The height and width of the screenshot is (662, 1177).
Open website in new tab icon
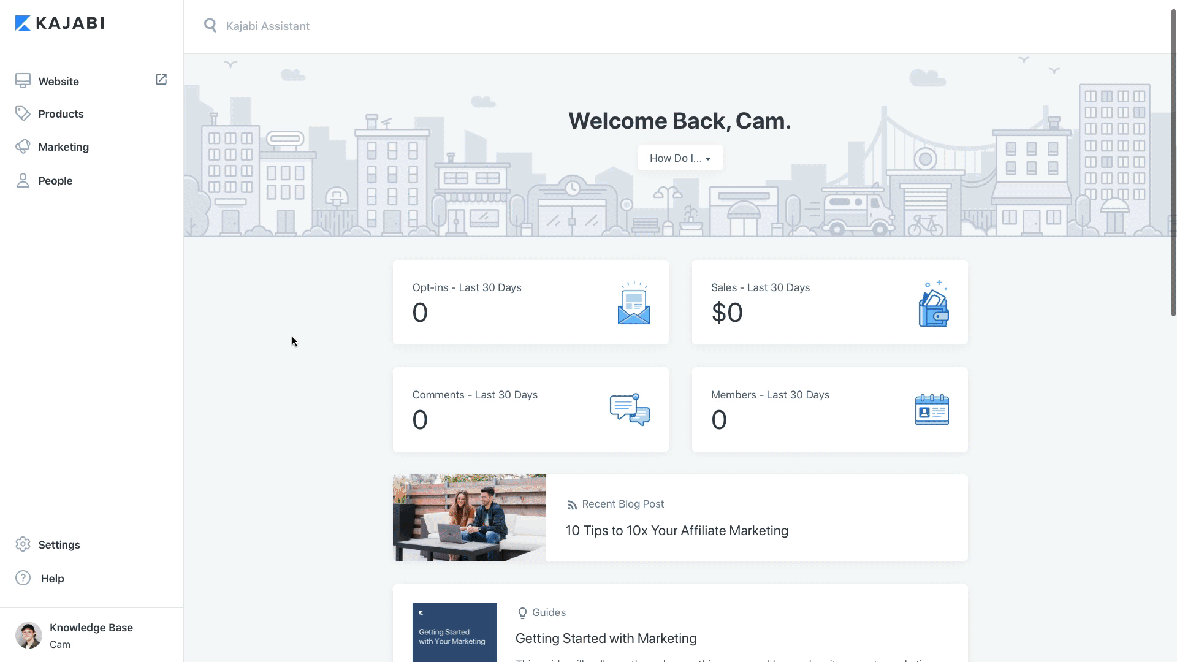(x=161, y=80)
